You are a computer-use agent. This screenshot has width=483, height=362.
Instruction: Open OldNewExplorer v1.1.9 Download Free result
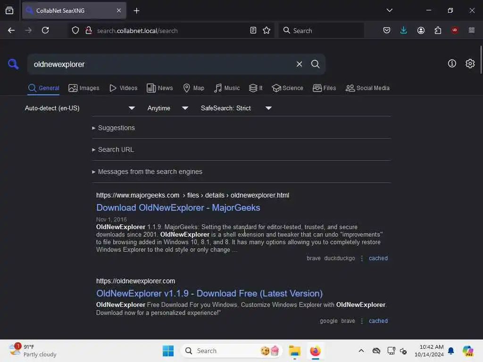(209, 293)
